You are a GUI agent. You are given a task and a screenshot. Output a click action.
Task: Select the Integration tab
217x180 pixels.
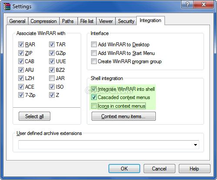point(151,20)
